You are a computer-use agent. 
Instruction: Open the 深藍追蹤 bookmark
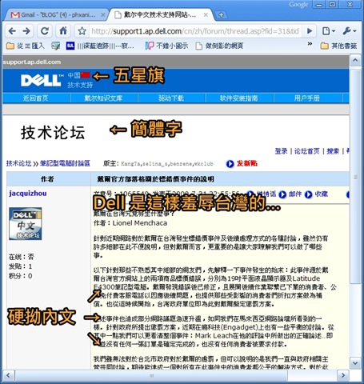[x=100, y=46]
